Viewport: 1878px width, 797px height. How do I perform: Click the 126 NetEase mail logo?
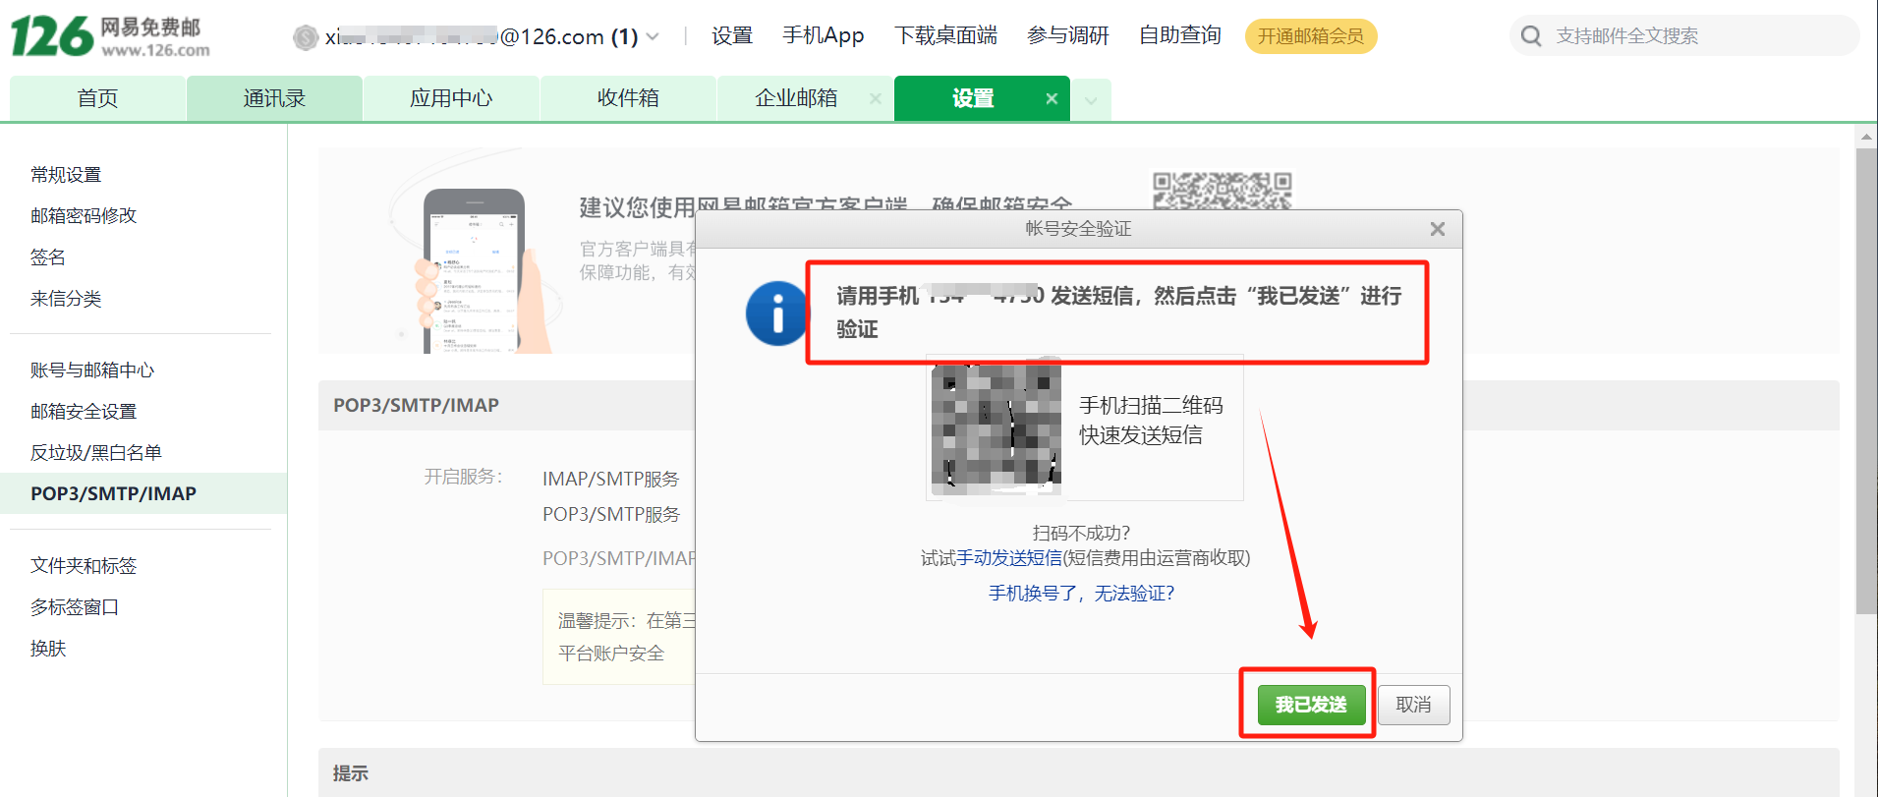tap(110, 36)
